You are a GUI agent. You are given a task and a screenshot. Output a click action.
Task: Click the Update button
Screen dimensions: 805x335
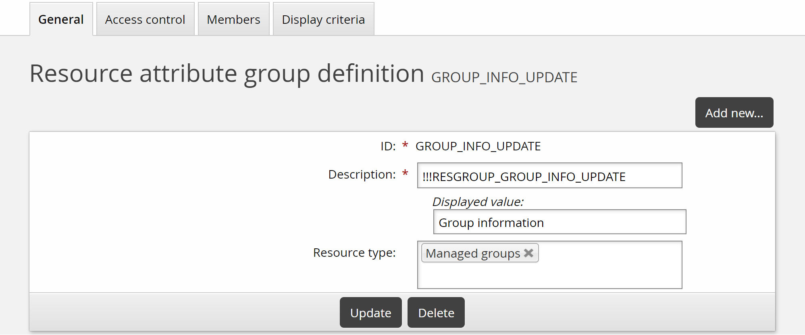pyautogui.click(x=370, y=312)
